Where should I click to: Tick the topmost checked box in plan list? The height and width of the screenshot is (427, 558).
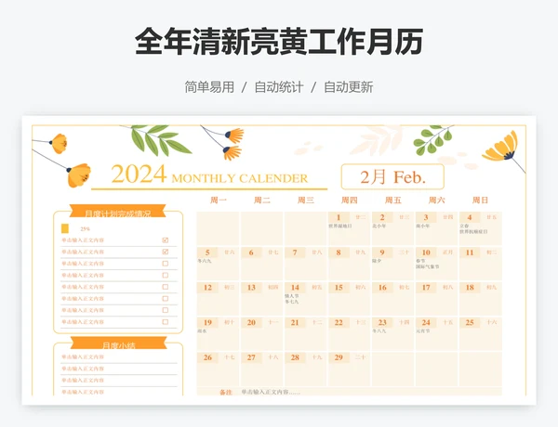coord(166,240)
